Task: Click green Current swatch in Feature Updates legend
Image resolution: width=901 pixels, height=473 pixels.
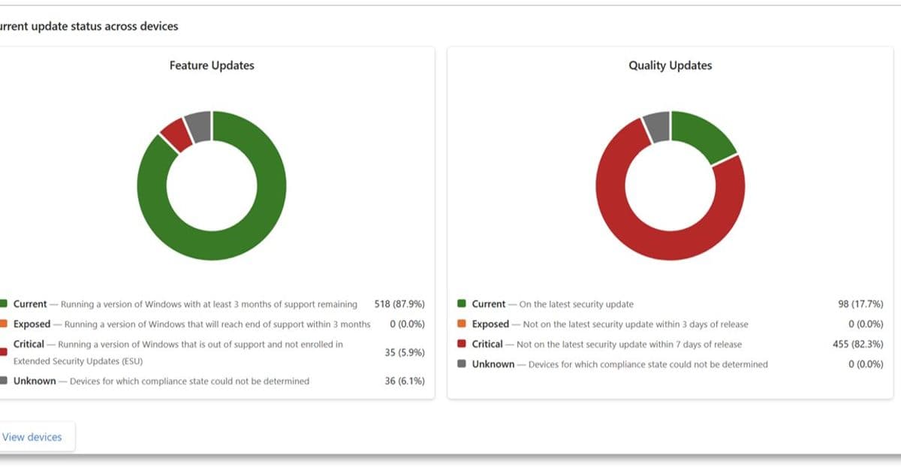Action: tap(4, 304)
